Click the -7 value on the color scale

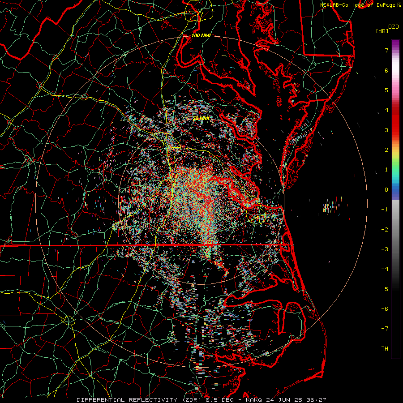(385, 329)
